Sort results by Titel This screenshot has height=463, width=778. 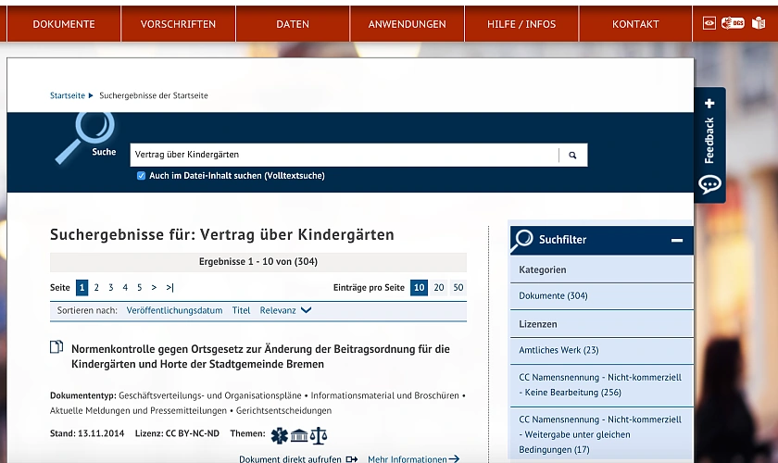241,310
